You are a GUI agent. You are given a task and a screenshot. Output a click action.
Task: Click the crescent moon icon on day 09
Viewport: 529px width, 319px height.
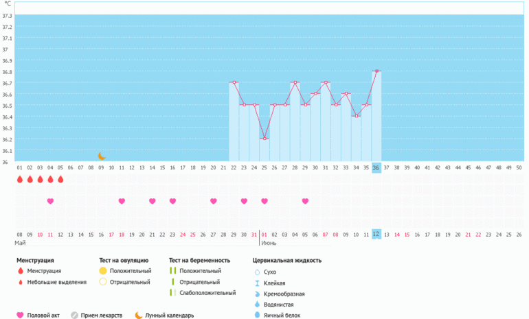(x=102, y=156)
